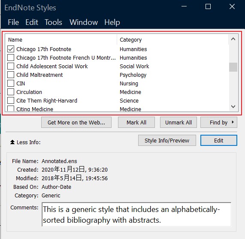Click the scroll down arrow of the styles list
245x239 pixels.
[x=233, y=107]
